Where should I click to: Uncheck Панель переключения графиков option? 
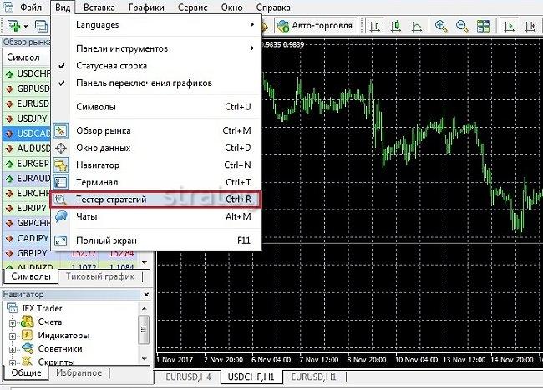[61, 83]
